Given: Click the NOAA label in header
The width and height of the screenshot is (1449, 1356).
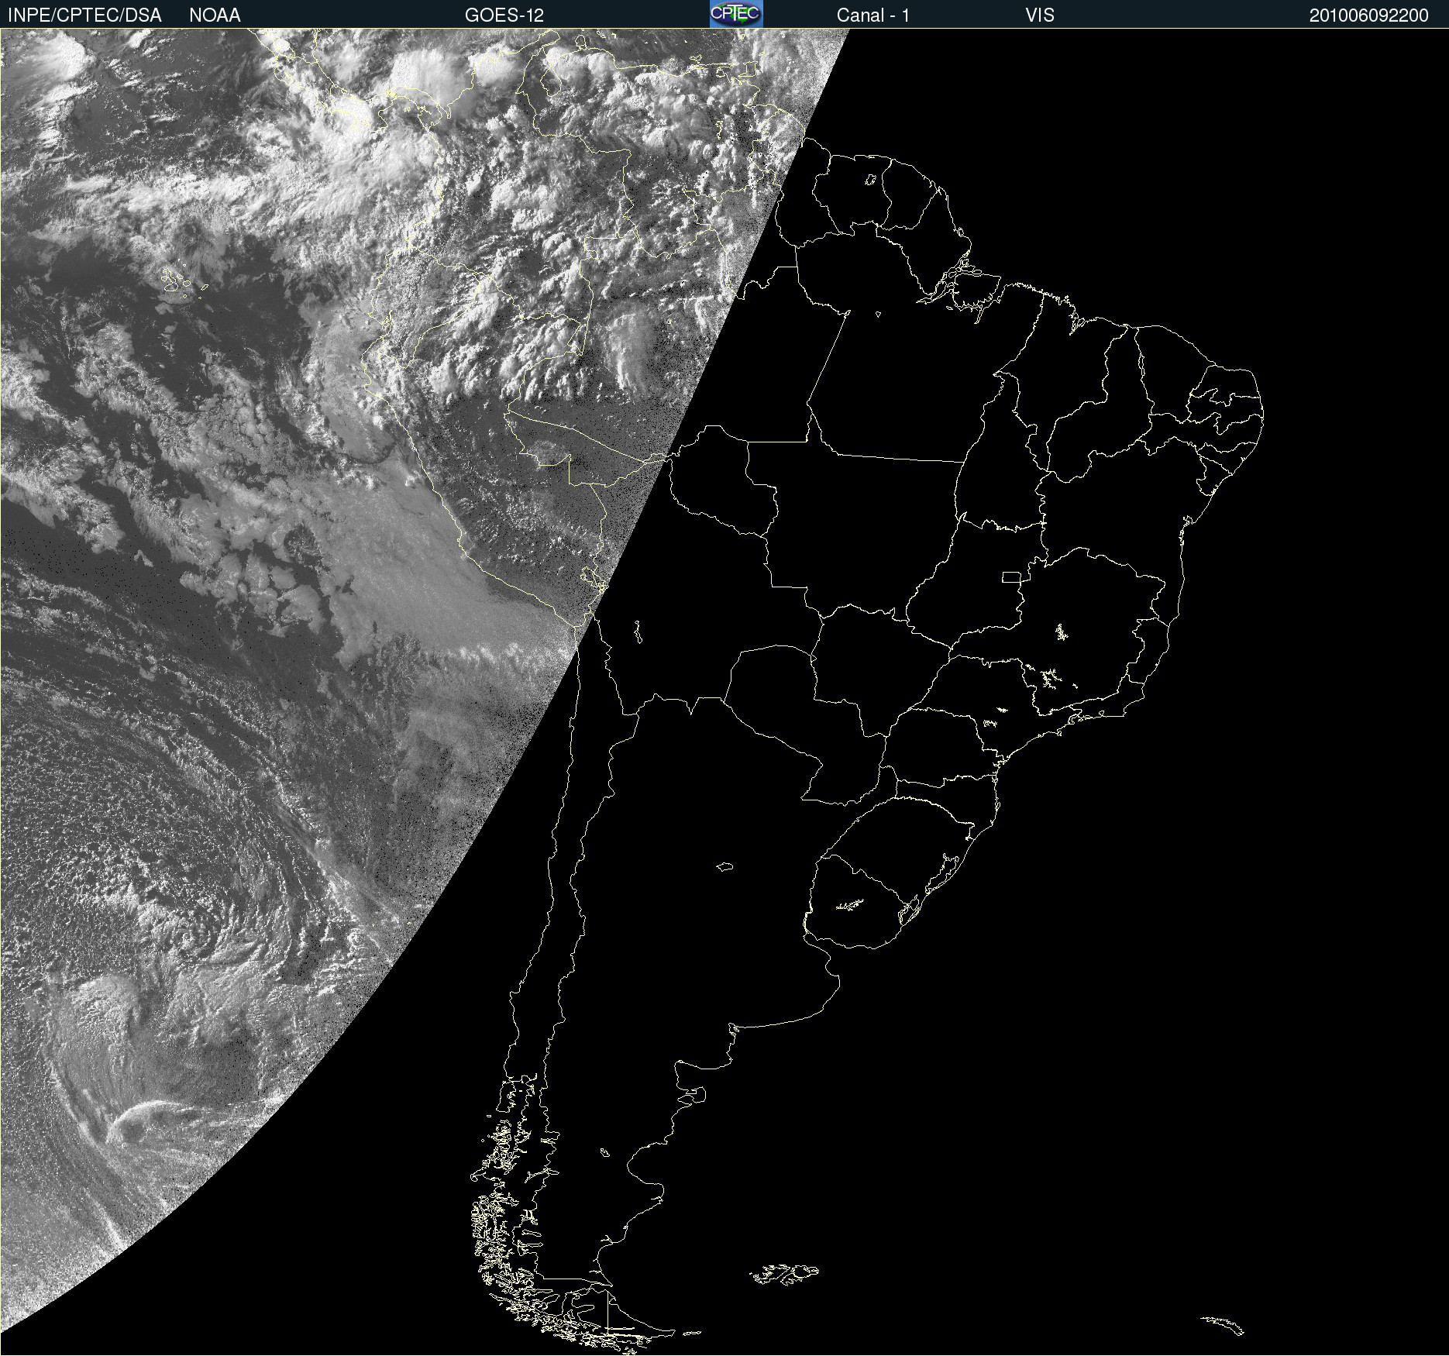Looking at the screenshot, I should coord(215,15).
